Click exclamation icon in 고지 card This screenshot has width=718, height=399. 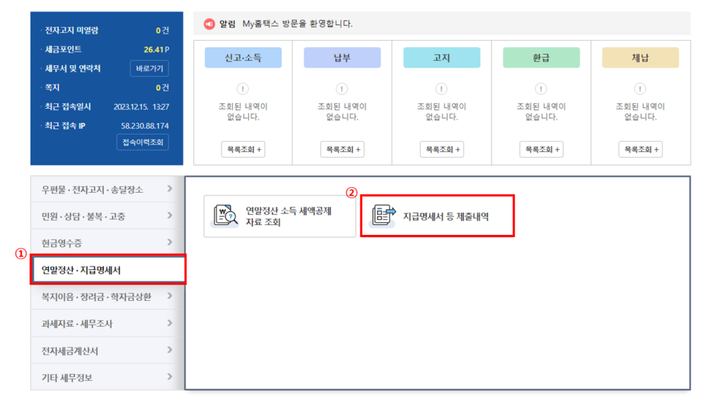(442, 88)
